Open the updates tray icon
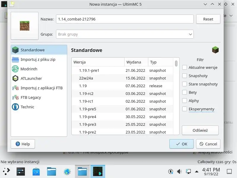The width and height of the screenshot is (237, 178). coord(171,171)
